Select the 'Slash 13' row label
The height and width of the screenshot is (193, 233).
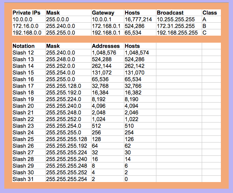[29, 59]
